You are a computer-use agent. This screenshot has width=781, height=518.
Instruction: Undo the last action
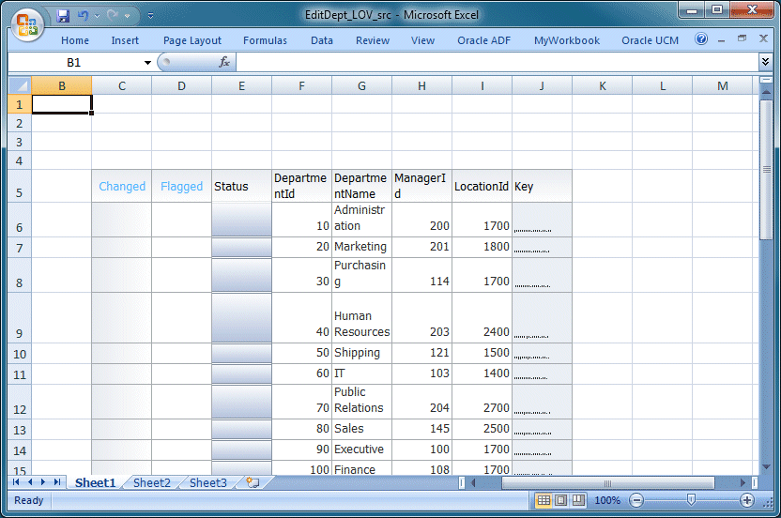tap(83, 16)
